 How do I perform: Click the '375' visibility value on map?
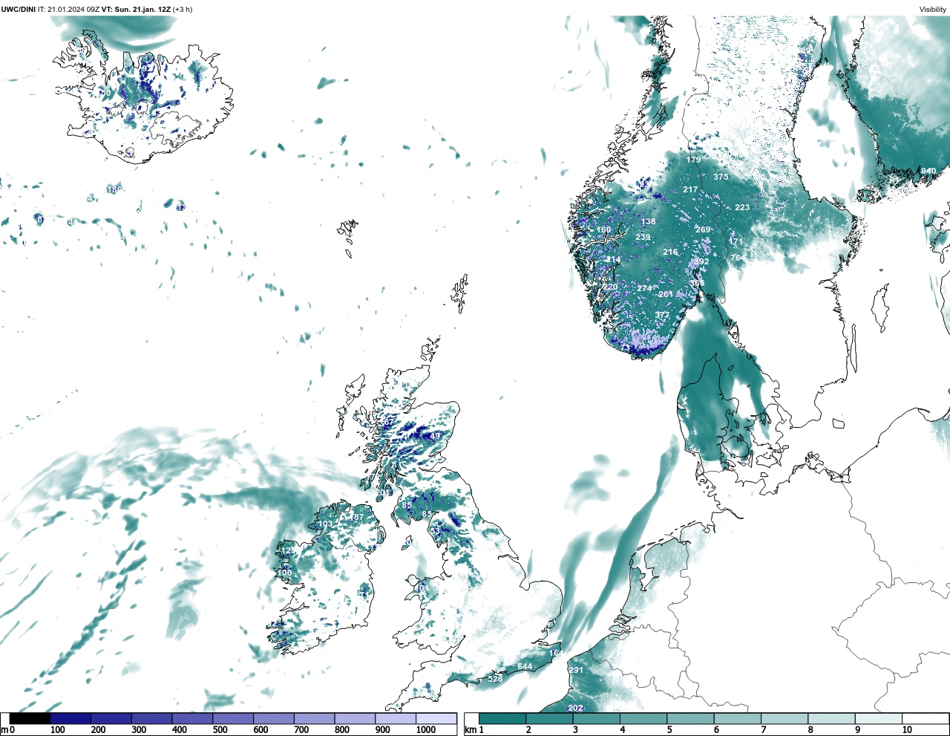721,177
